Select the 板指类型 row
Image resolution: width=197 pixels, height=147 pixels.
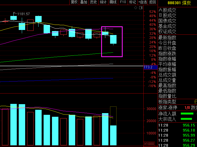pos(177,102)
